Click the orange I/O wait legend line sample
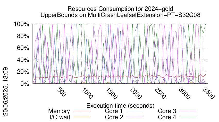The image size is (219, 122). [82, 117]
